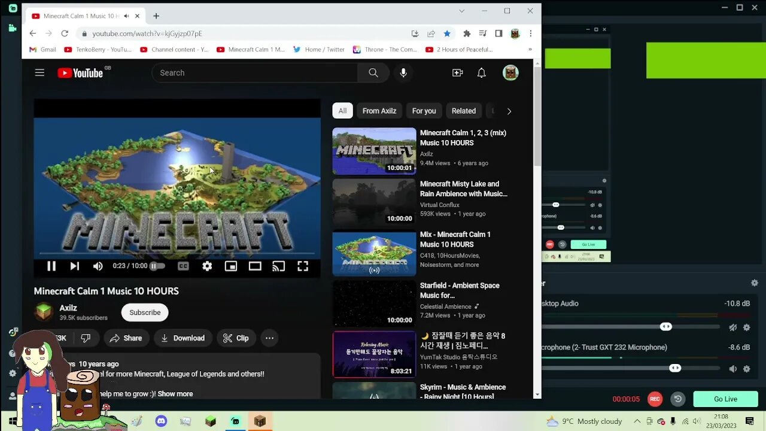Screen dimensions: 766x431
Task: Toggle closed captions on the video
Action: pos(183,266)
